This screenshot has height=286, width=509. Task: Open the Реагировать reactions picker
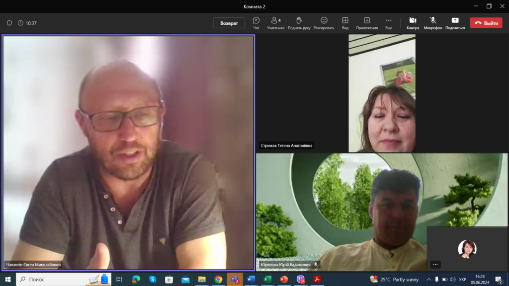tap(324, 23)
